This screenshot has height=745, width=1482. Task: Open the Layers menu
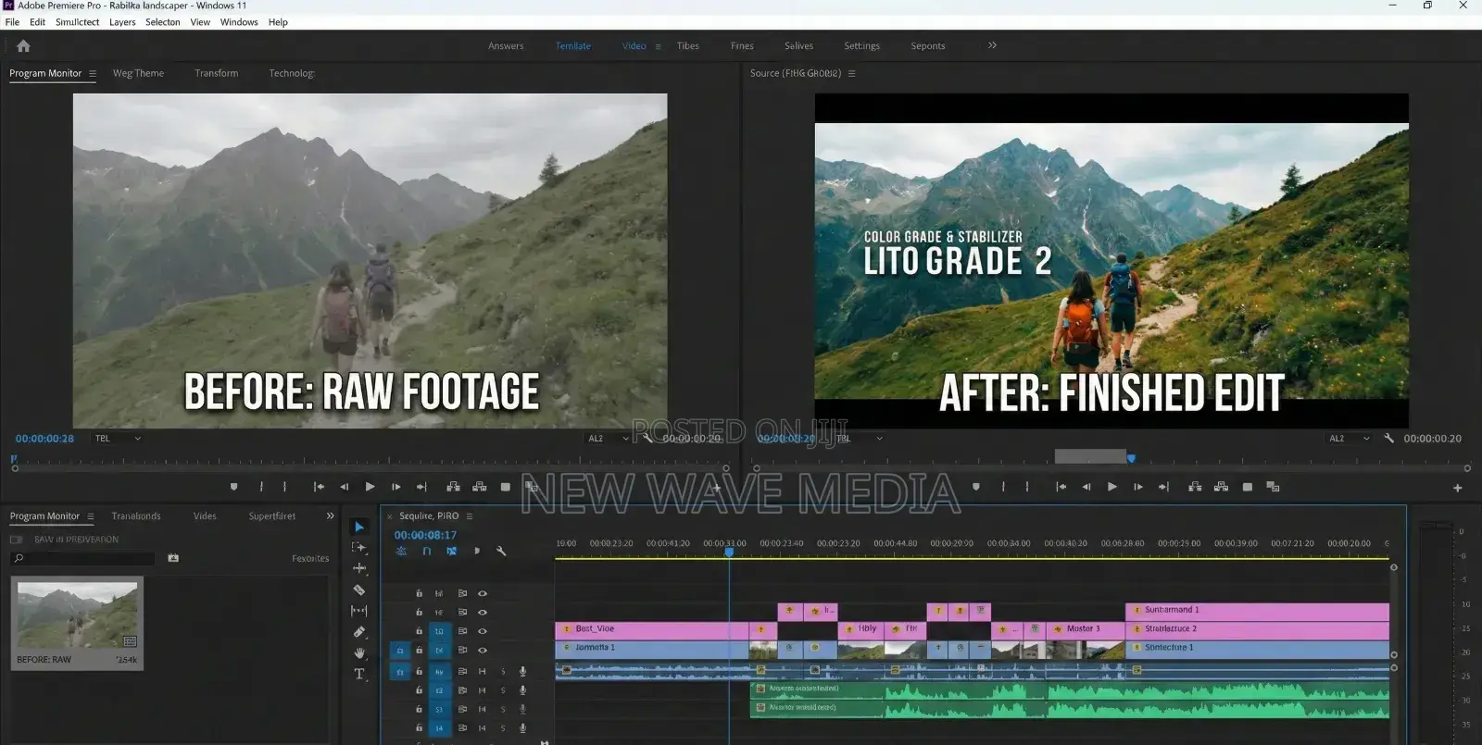(122, 22)
